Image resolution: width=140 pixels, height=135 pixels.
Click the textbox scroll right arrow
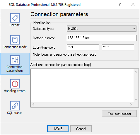pyautogui.click(x=131, y=105)
